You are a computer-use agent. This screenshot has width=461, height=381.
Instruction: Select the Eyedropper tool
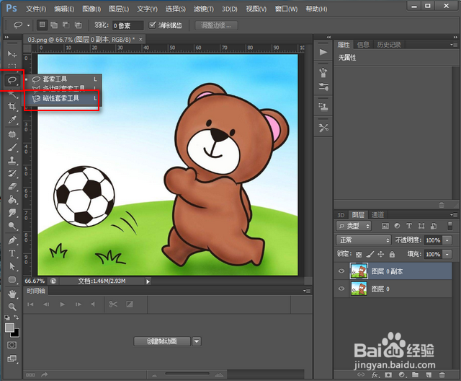(12, 120)
